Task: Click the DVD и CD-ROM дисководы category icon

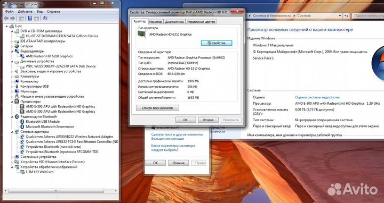Action: click(17, 31)
